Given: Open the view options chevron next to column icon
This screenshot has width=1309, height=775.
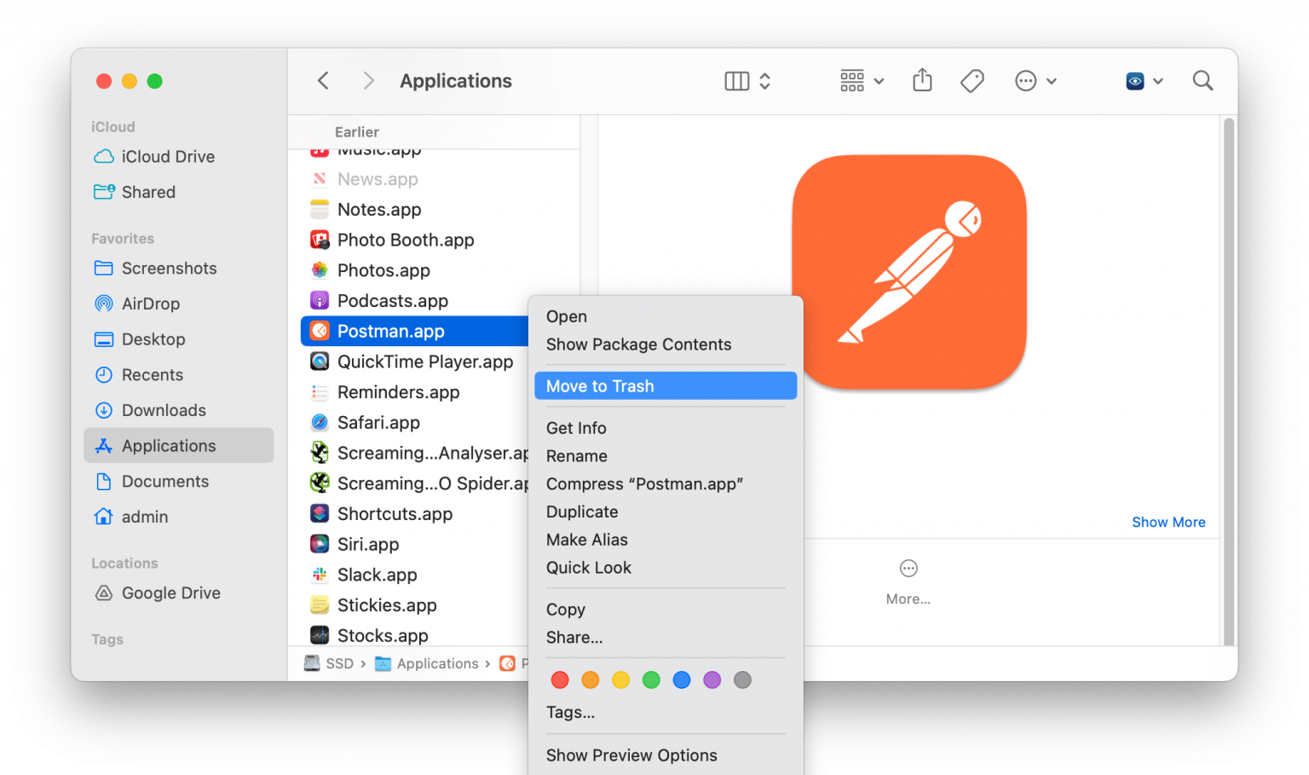Looking at the screenshot, I should 764,80.
